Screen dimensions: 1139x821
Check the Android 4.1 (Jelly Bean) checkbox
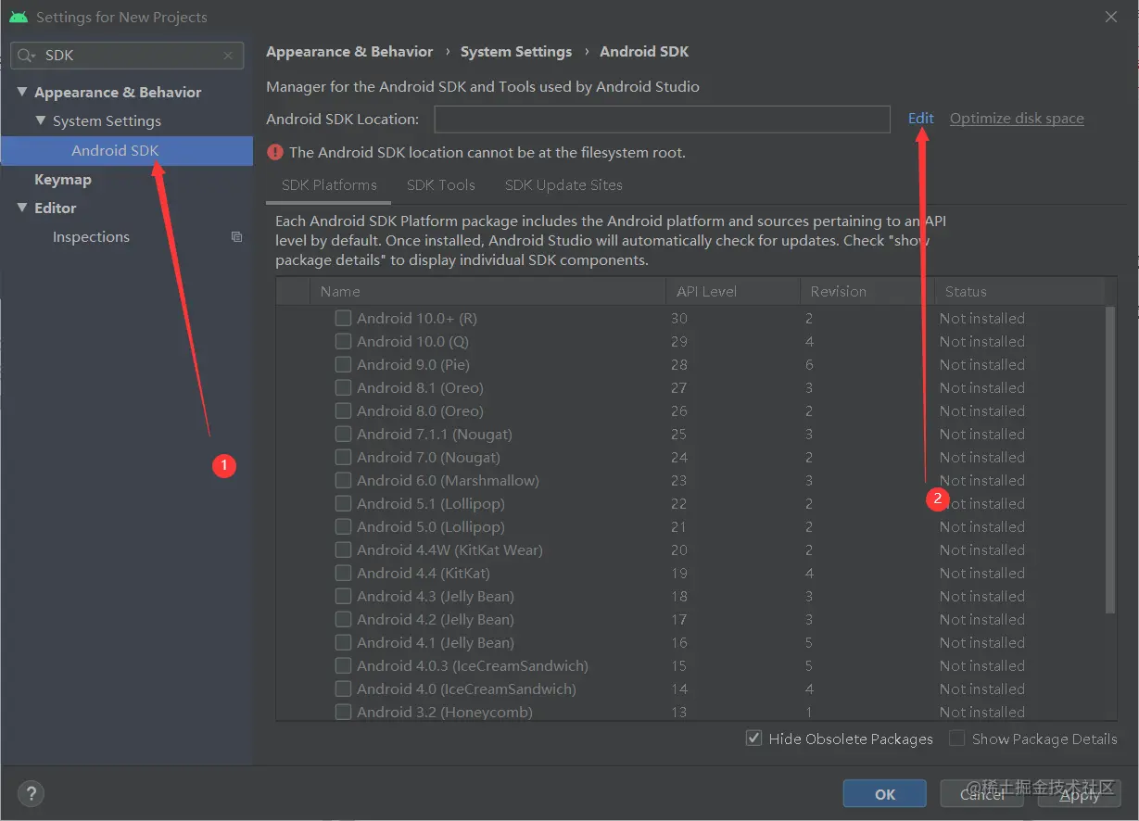point(343,642)
